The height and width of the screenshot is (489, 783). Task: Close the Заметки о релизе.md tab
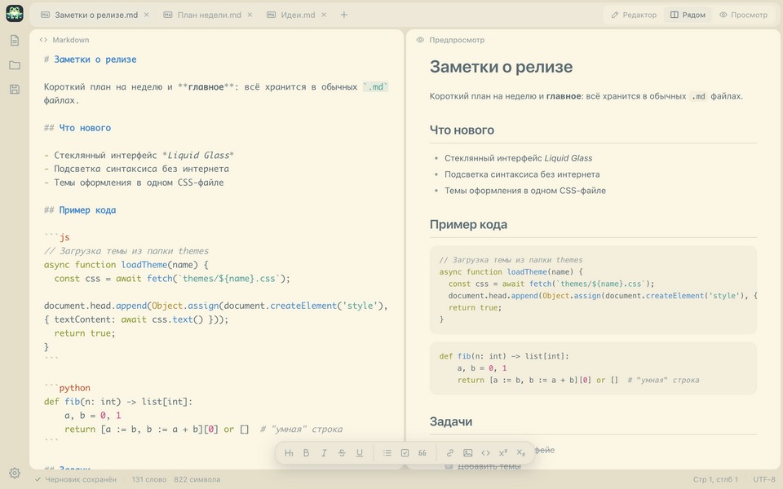(x=146, y=15)
